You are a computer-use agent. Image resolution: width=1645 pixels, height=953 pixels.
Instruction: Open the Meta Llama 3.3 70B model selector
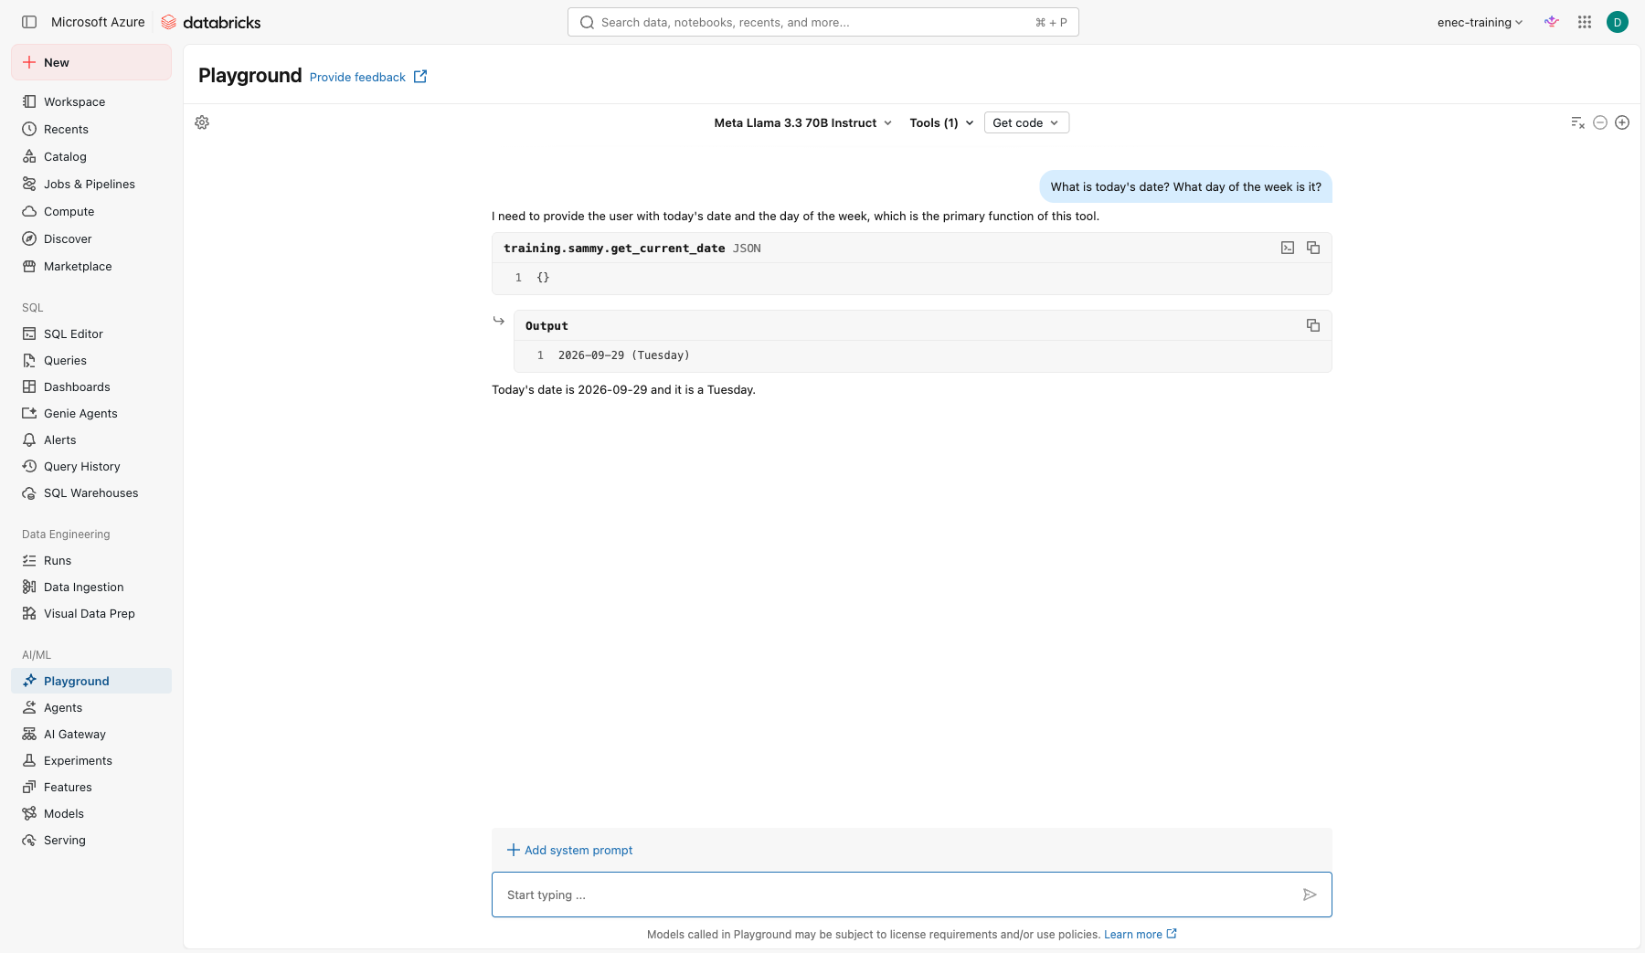coord(803,122)
